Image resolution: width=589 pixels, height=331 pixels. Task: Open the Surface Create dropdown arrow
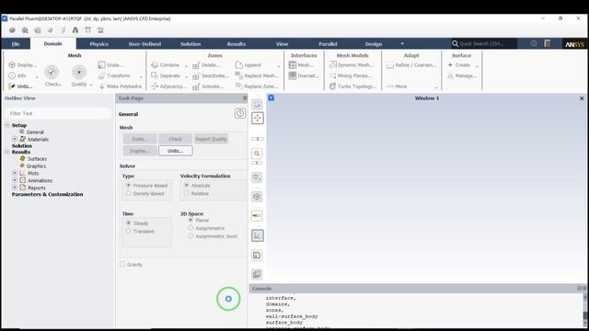pos(477,66)
